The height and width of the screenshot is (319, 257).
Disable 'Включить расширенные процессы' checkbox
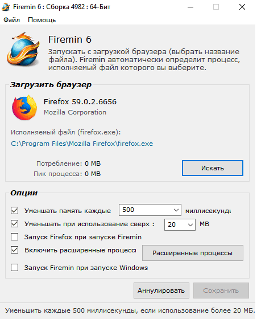(14, 250)
